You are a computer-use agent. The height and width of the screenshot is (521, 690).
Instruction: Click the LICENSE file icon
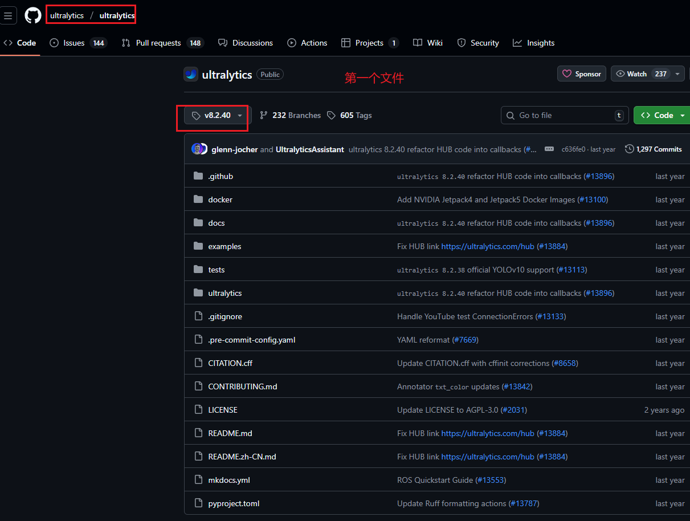(x=198, y=410)
